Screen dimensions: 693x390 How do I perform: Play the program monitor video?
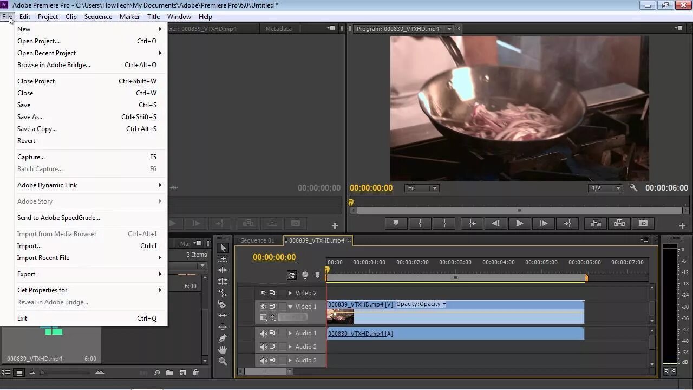pos(519,223)
